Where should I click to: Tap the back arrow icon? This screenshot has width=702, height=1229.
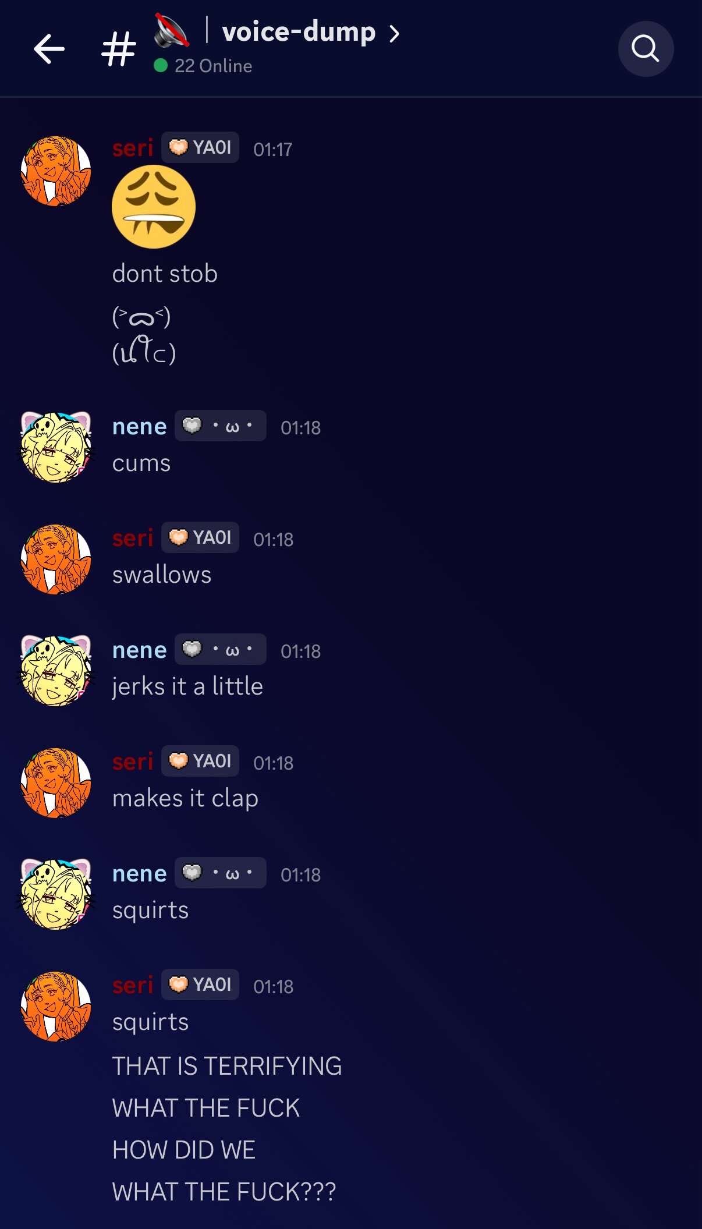pyautogui.click(x=49, y=48)
